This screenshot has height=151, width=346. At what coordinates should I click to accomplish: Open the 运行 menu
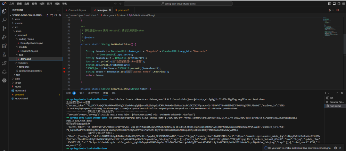[49, 4]
